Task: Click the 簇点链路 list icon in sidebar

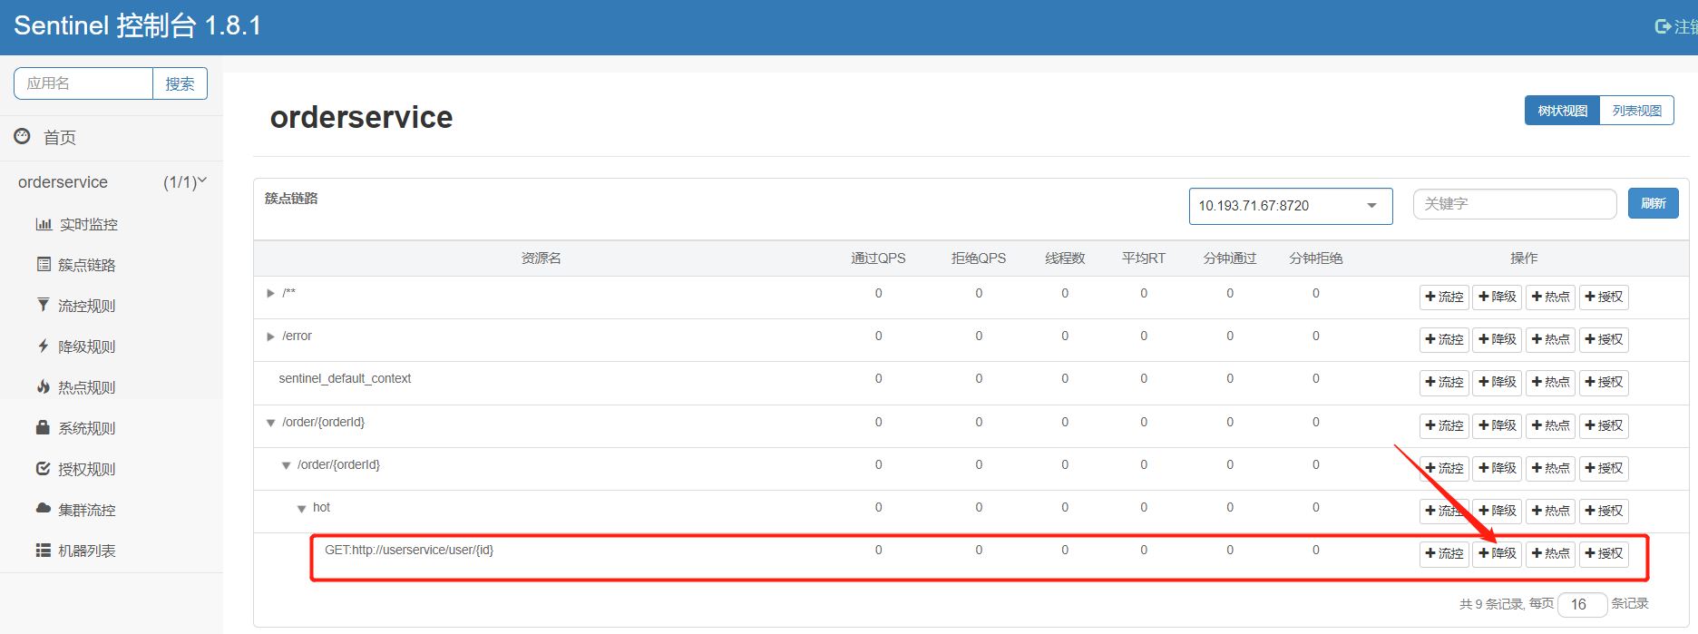Action: 44,264
